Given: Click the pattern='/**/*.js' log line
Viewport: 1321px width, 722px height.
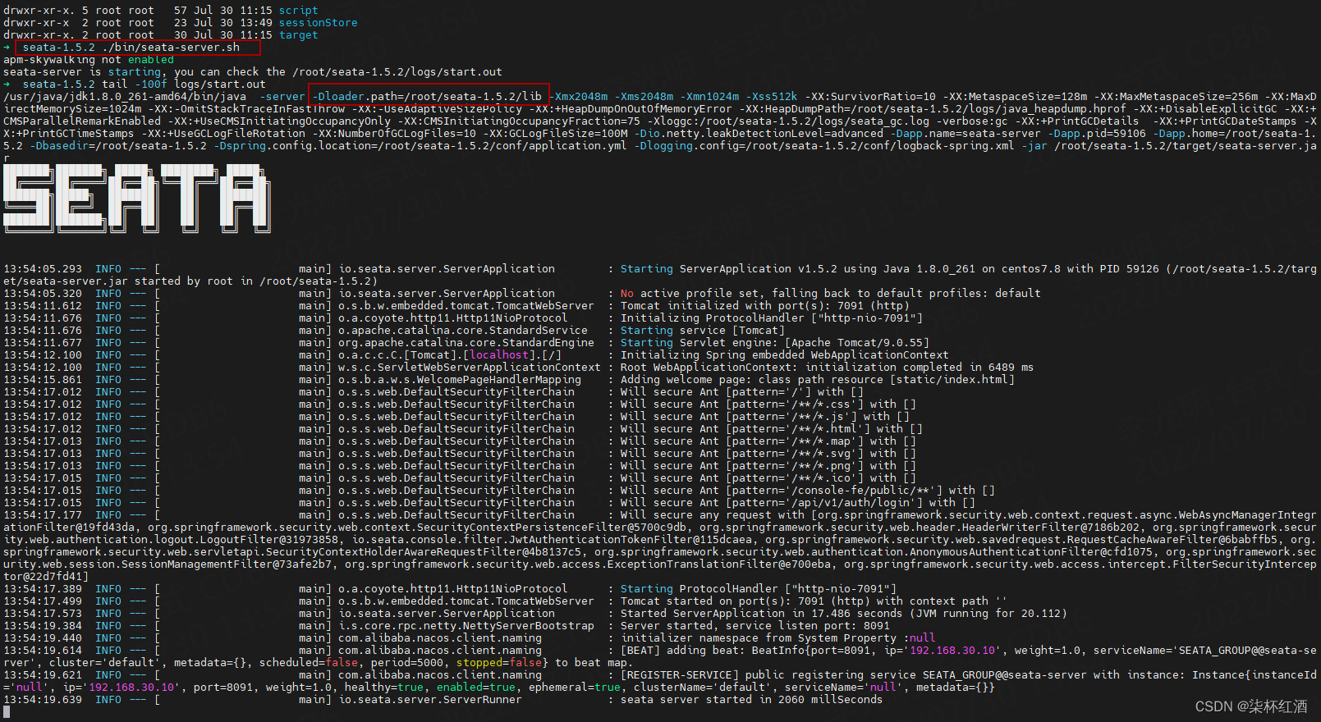Looking at the screenshot, I should (x=456, y=417).
